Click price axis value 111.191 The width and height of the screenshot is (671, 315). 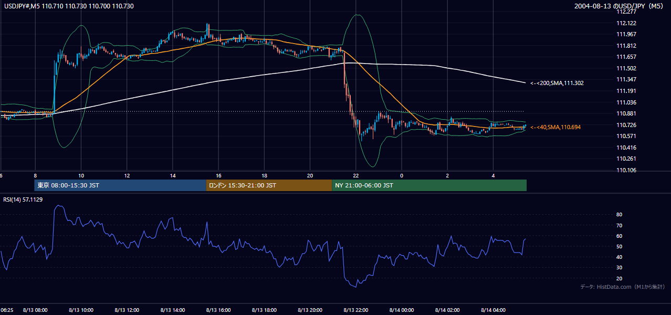pos(627,91)
